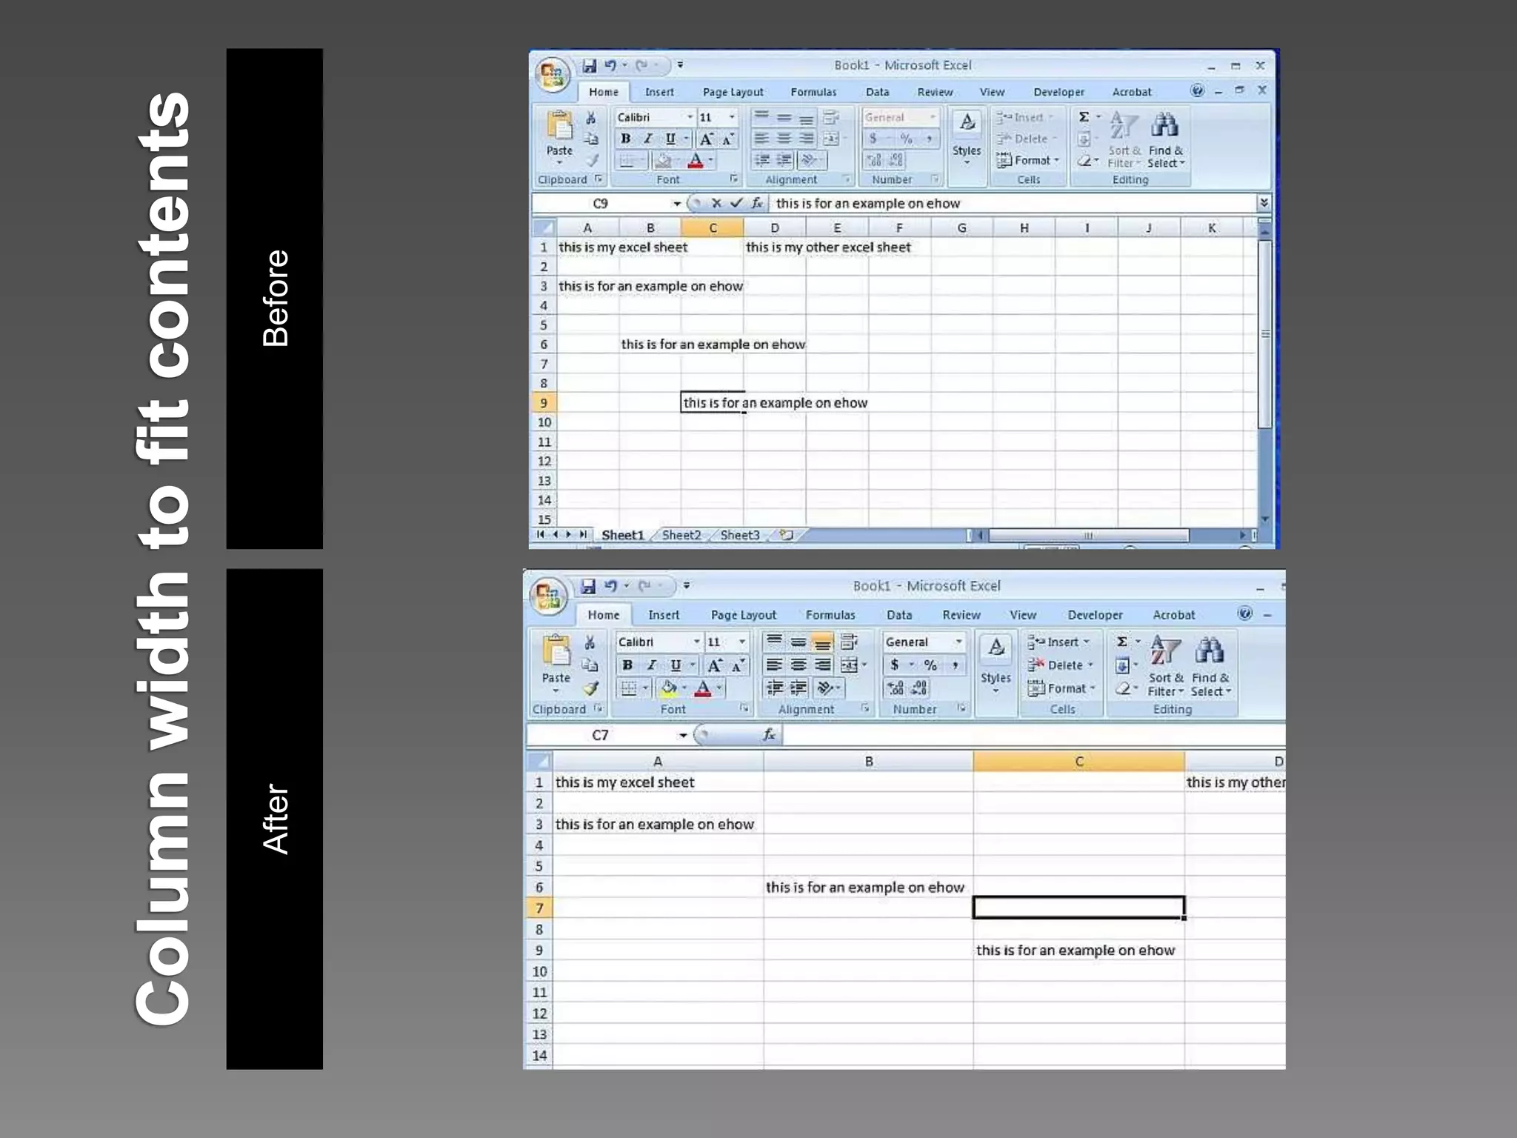1517x1138 pixels.
Task: Toggle Italic in the After window ribbon
Action: [x=651, y=665]
